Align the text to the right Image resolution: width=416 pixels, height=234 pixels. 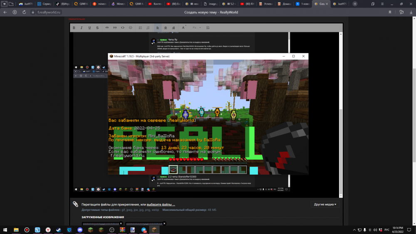click(x=173, y=27)
